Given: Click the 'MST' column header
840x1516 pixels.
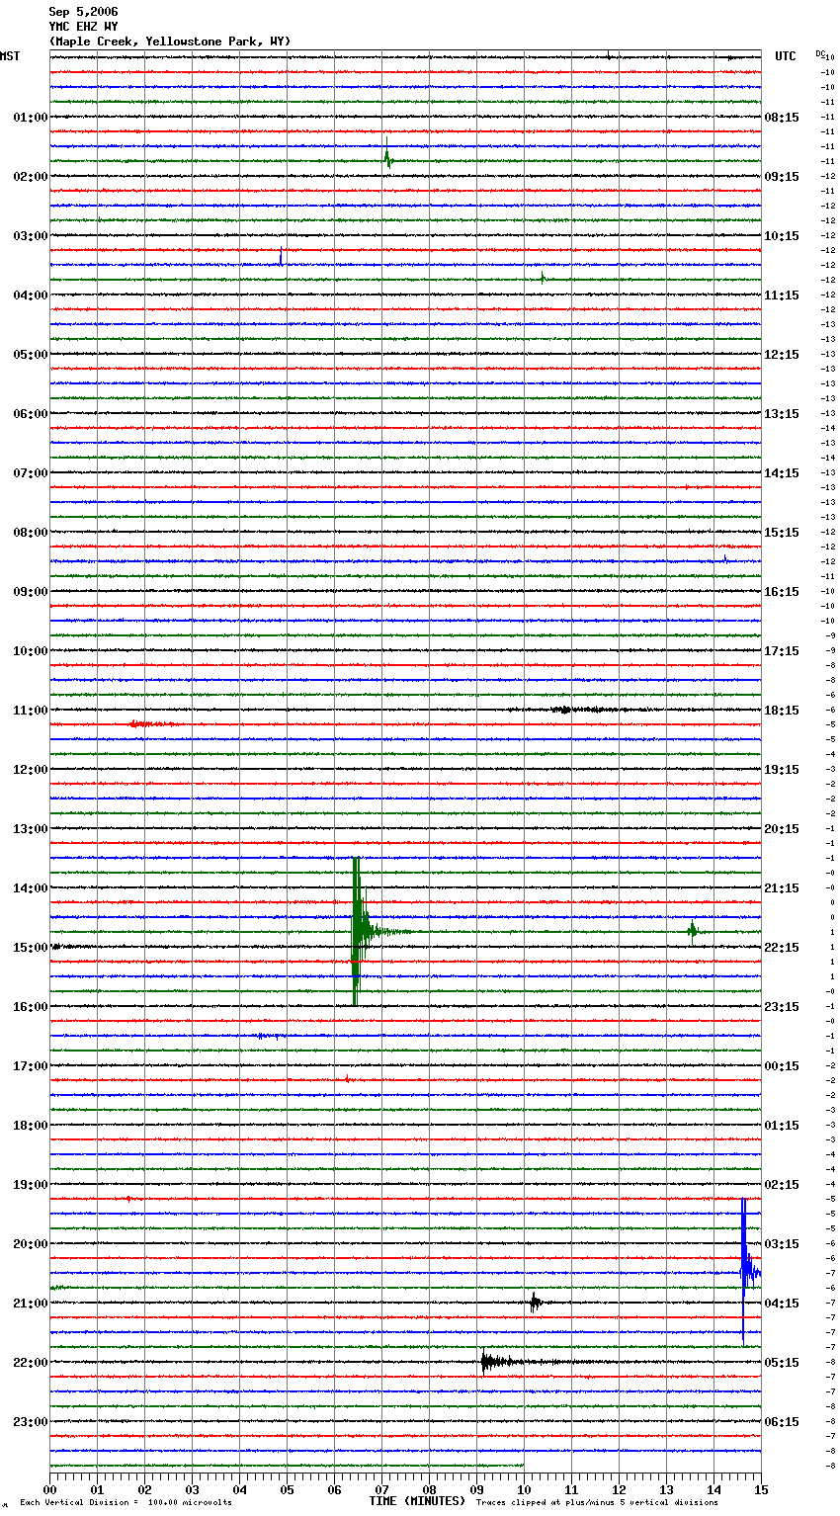Looking at the screenshot, I should [x=10, y=56].
